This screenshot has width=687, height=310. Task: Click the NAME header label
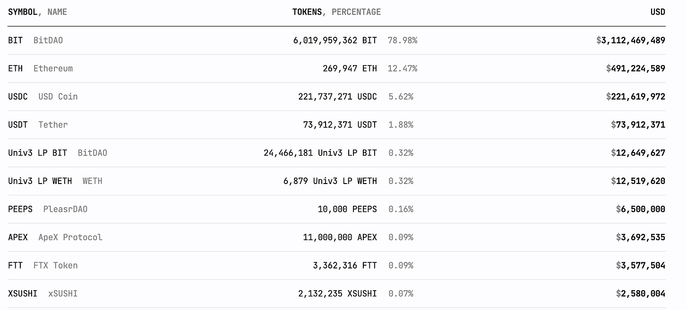[57, 12]
